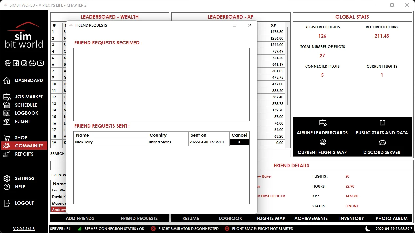
Task: Click the Sent on column header
Action: coord(209,135)
